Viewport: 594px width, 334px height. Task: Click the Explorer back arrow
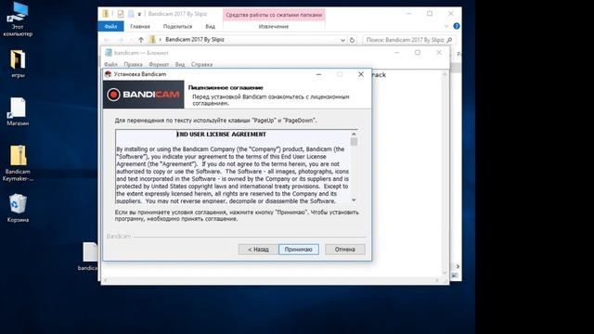pyautogui.click(x=107, y=40)
